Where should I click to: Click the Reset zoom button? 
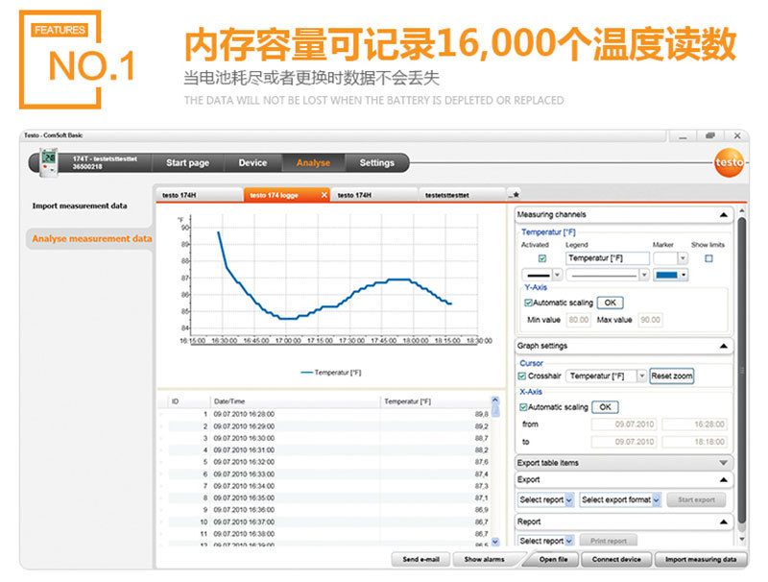tap(671, 376)
